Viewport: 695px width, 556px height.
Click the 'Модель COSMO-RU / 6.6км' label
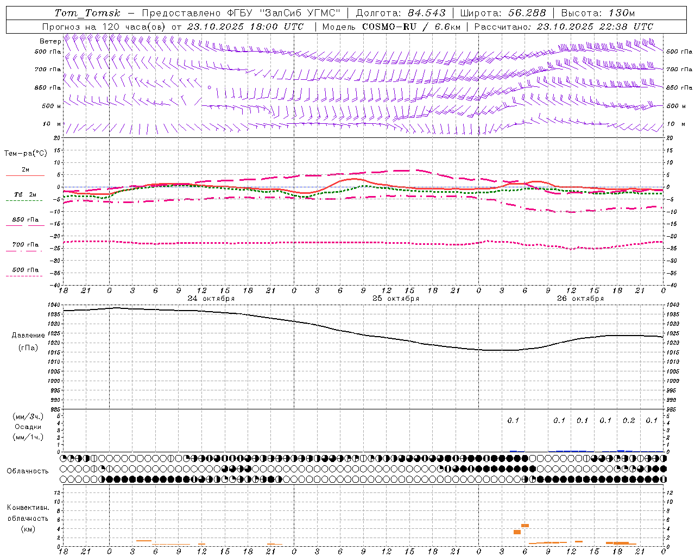391,27
